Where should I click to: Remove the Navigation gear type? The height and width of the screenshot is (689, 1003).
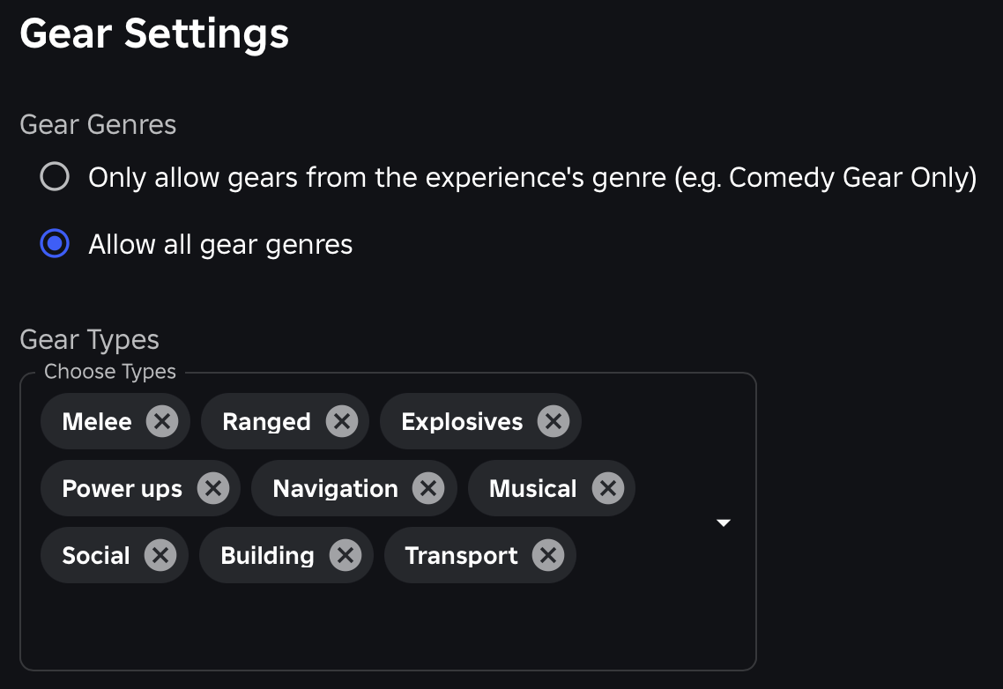(429, 488)
